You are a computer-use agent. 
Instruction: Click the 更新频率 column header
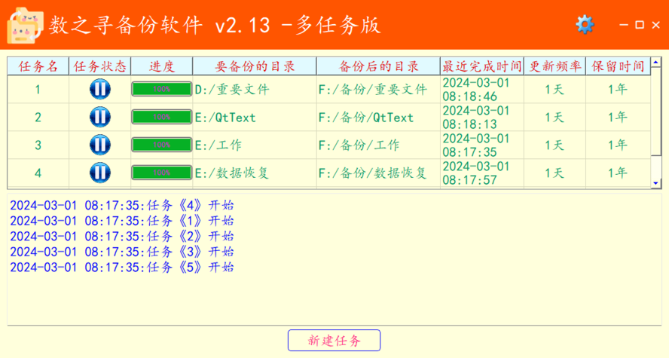tap(554, 66)
